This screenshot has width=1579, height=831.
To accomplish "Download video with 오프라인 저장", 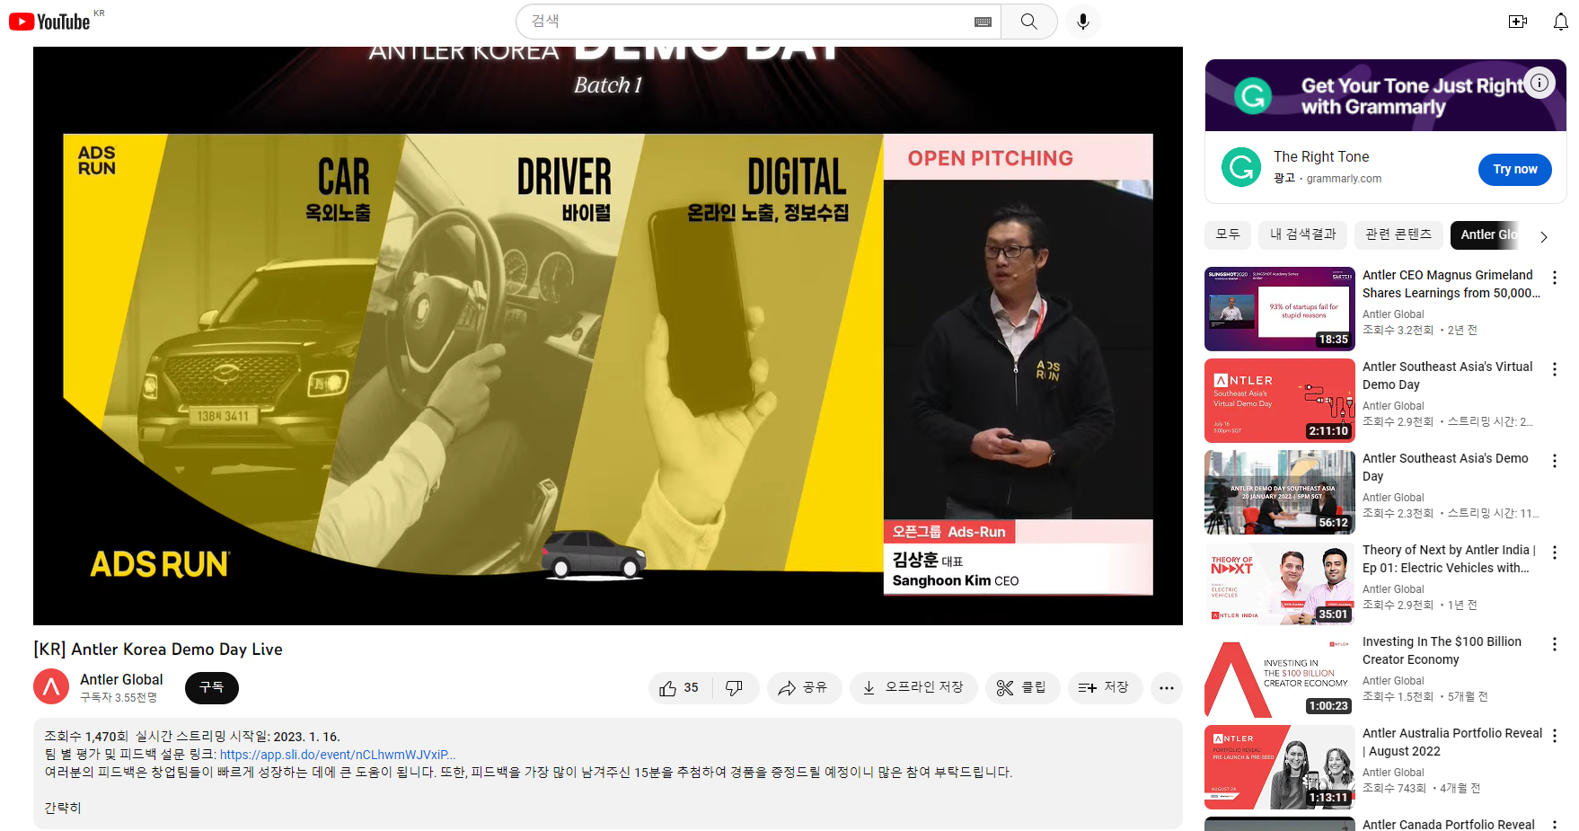I will click(913, 688).
